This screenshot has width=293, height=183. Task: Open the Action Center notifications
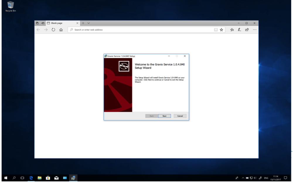point(285,178)
